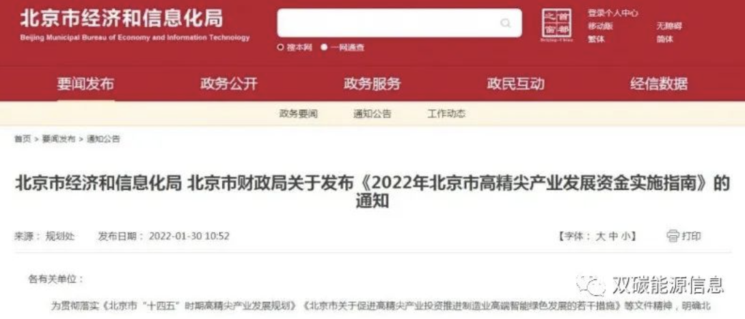745x319 pixels.
Task: Click the printer icon beside 打印
Action: pos(673,236)
